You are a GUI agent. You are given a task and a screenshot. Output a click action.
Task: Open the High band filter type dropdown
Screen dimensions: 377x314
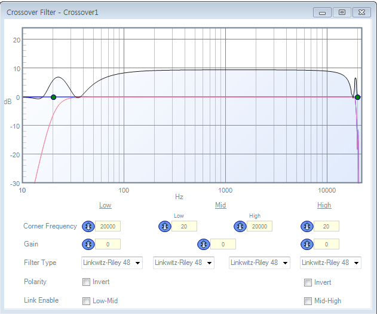coord(330,263)
